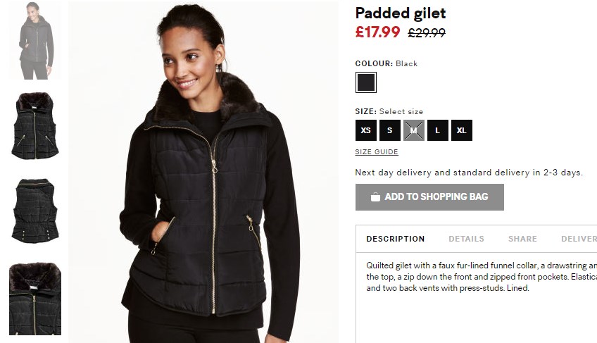View the collar close-up thumbnail
597x343 pixels.
click(x=35, y=299)
